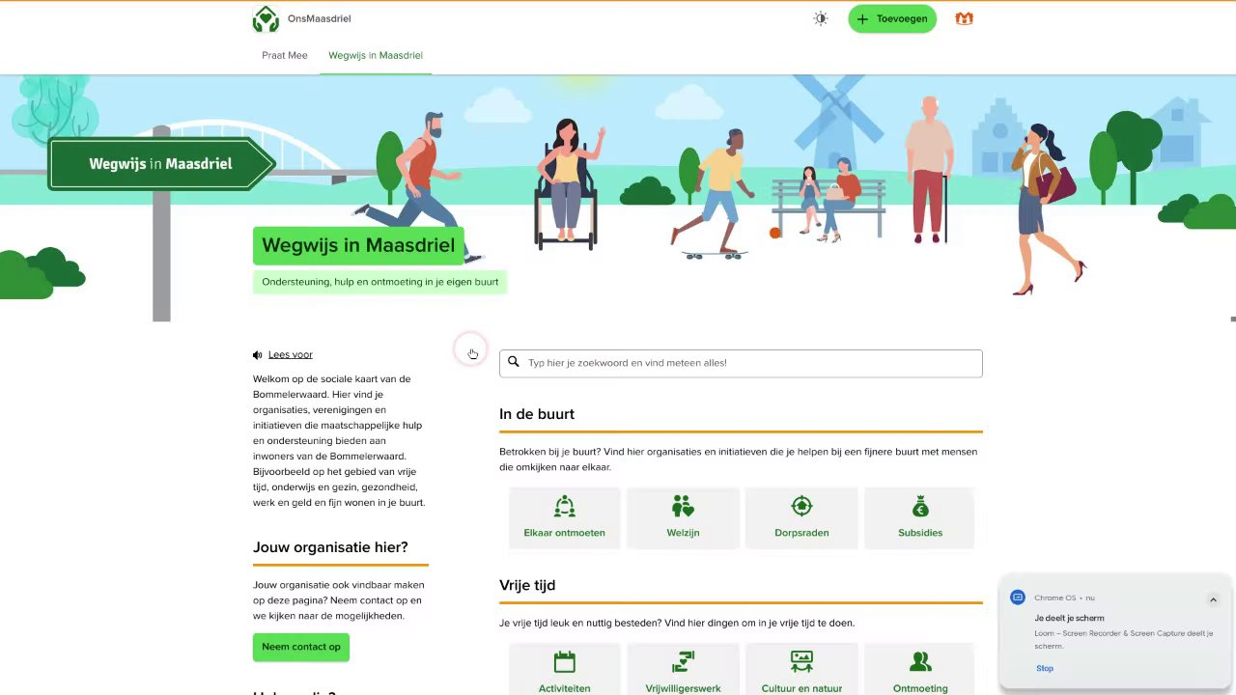Click the Lees voor speaker icon

(x=258, y=355)
